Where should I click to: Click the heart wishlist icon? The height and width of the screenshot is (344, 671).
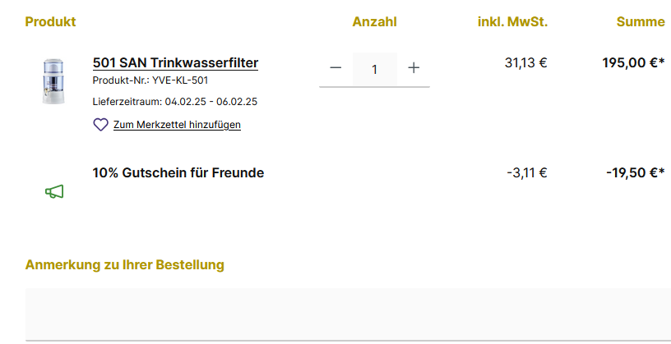[100, 125]
